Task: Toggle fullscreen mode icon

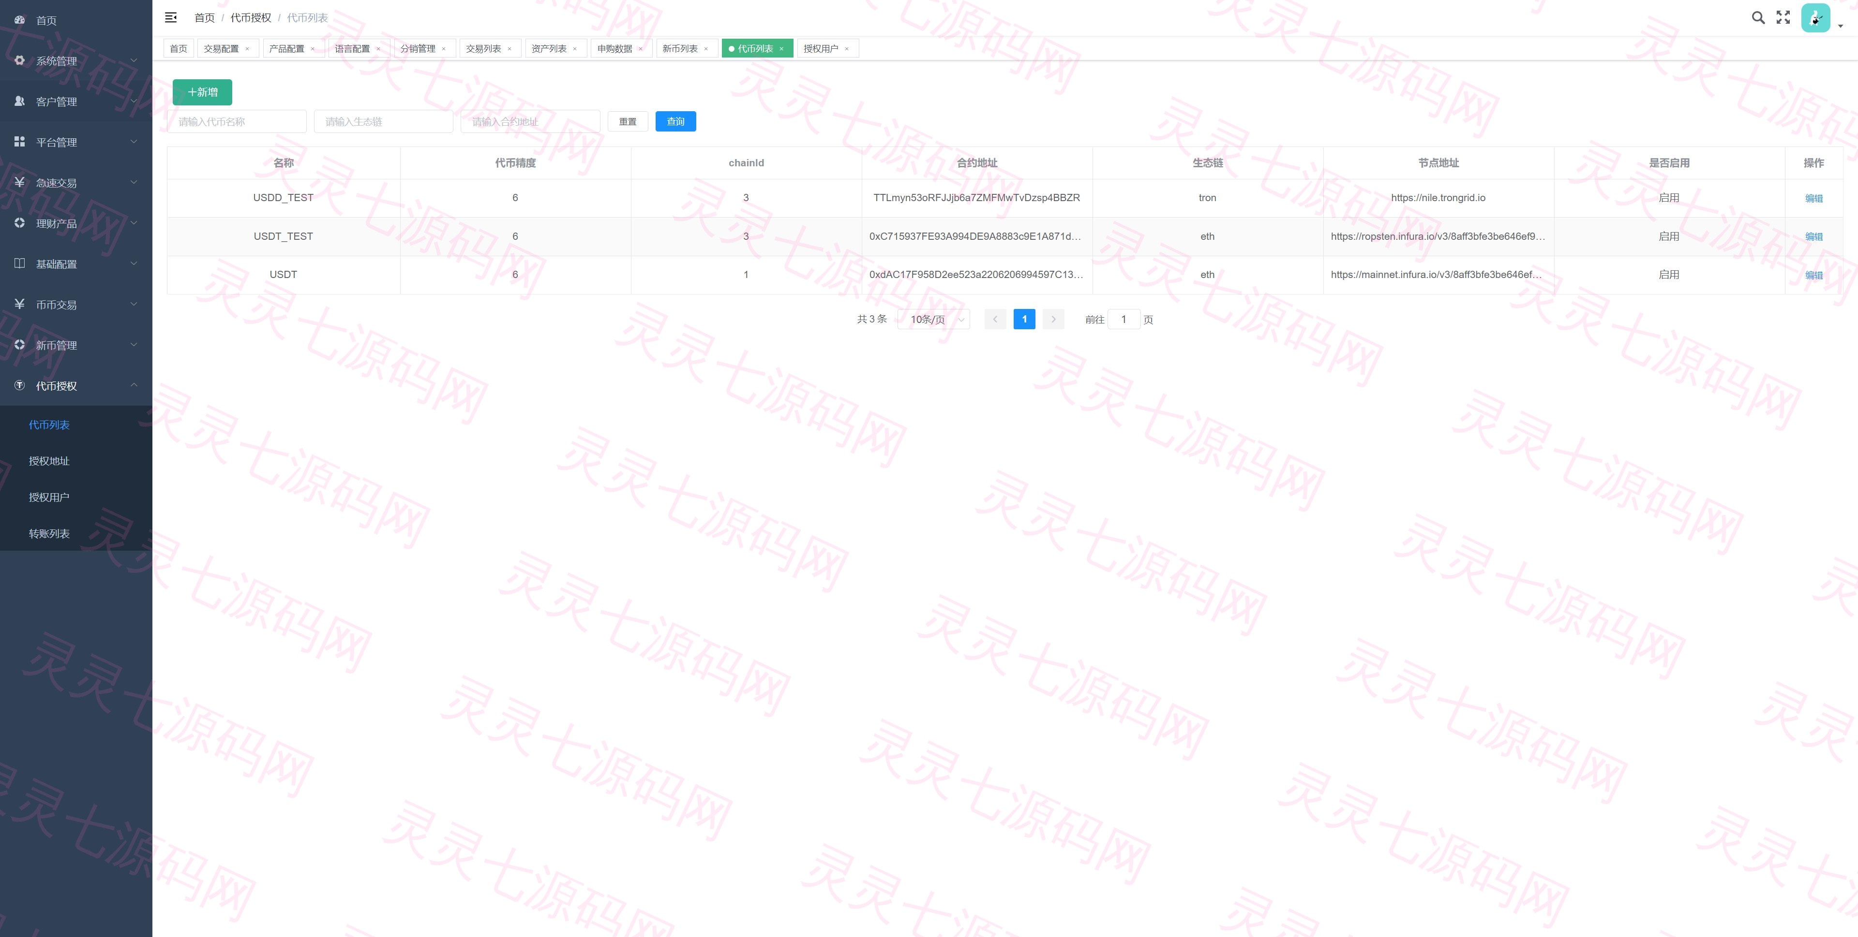Action: (x=1783, y=17)
